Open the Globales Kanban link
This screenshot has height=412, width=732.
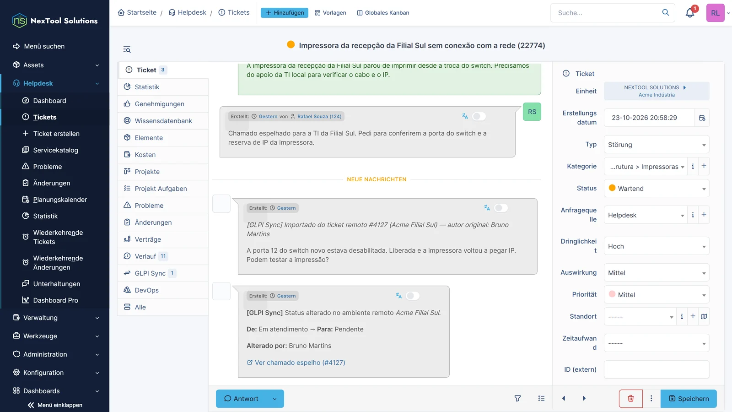tap(383, 13)
